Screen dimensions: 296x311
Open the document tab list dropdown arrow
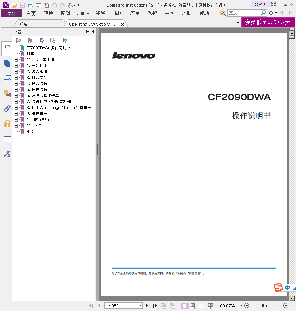point(238,23)
